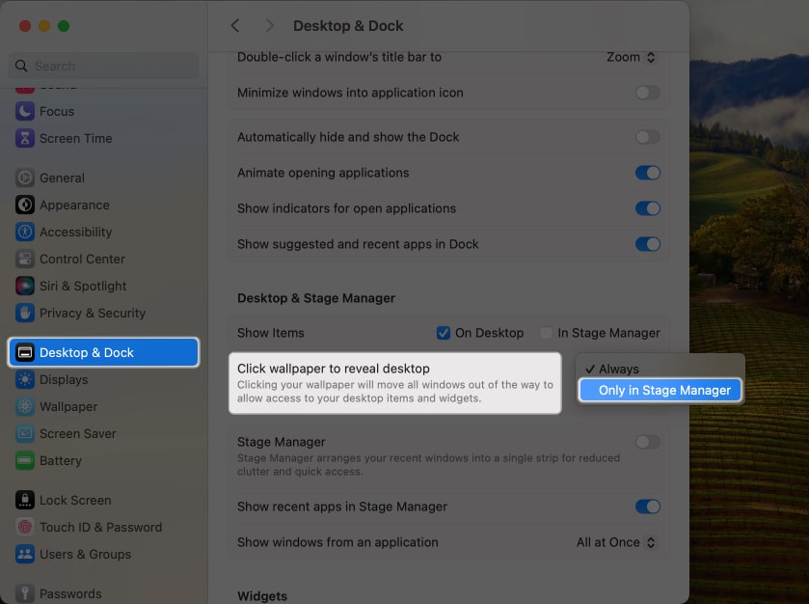Click the Show Items label
Image resolution: width=809 pixels, height=604 pixels.
pos(270,333)
